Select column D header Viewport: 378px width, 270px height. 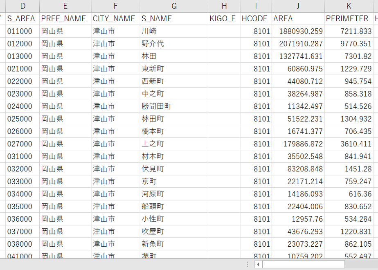[x=22, y=6]
